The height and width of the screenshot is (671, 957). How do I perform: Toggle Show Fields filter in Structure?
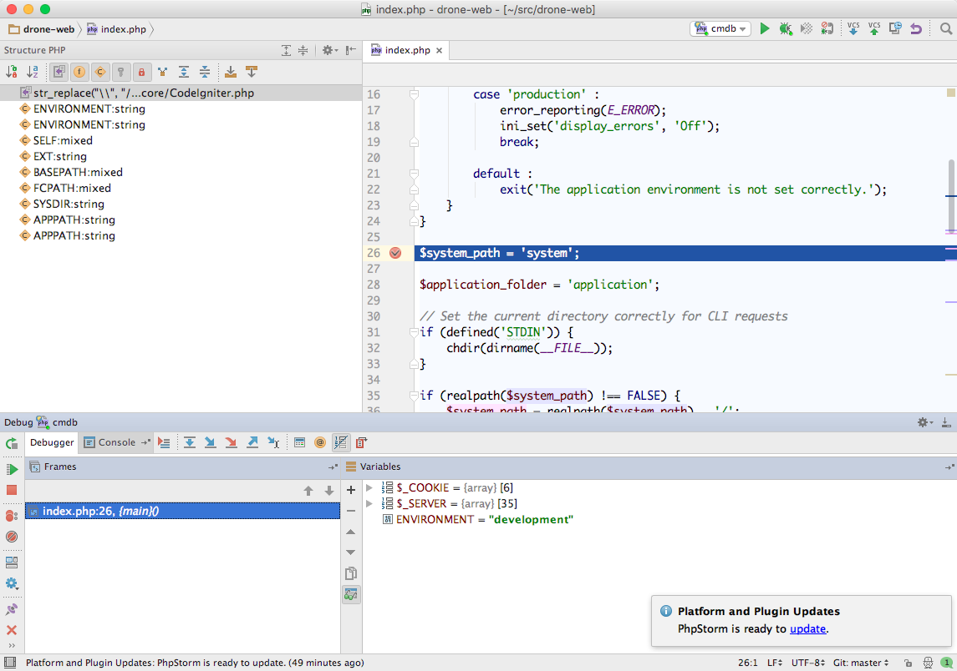[x=79, y=73]
